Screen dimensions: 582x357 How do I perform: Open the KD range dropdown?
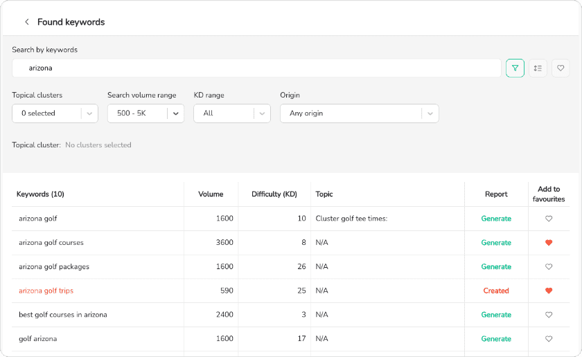(231, 113)
